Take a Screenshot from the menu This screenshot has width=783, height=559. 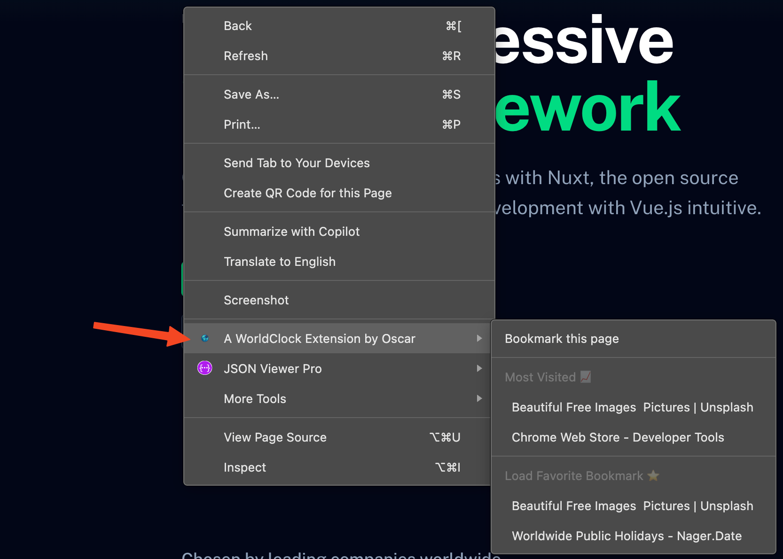coord(256,300)
